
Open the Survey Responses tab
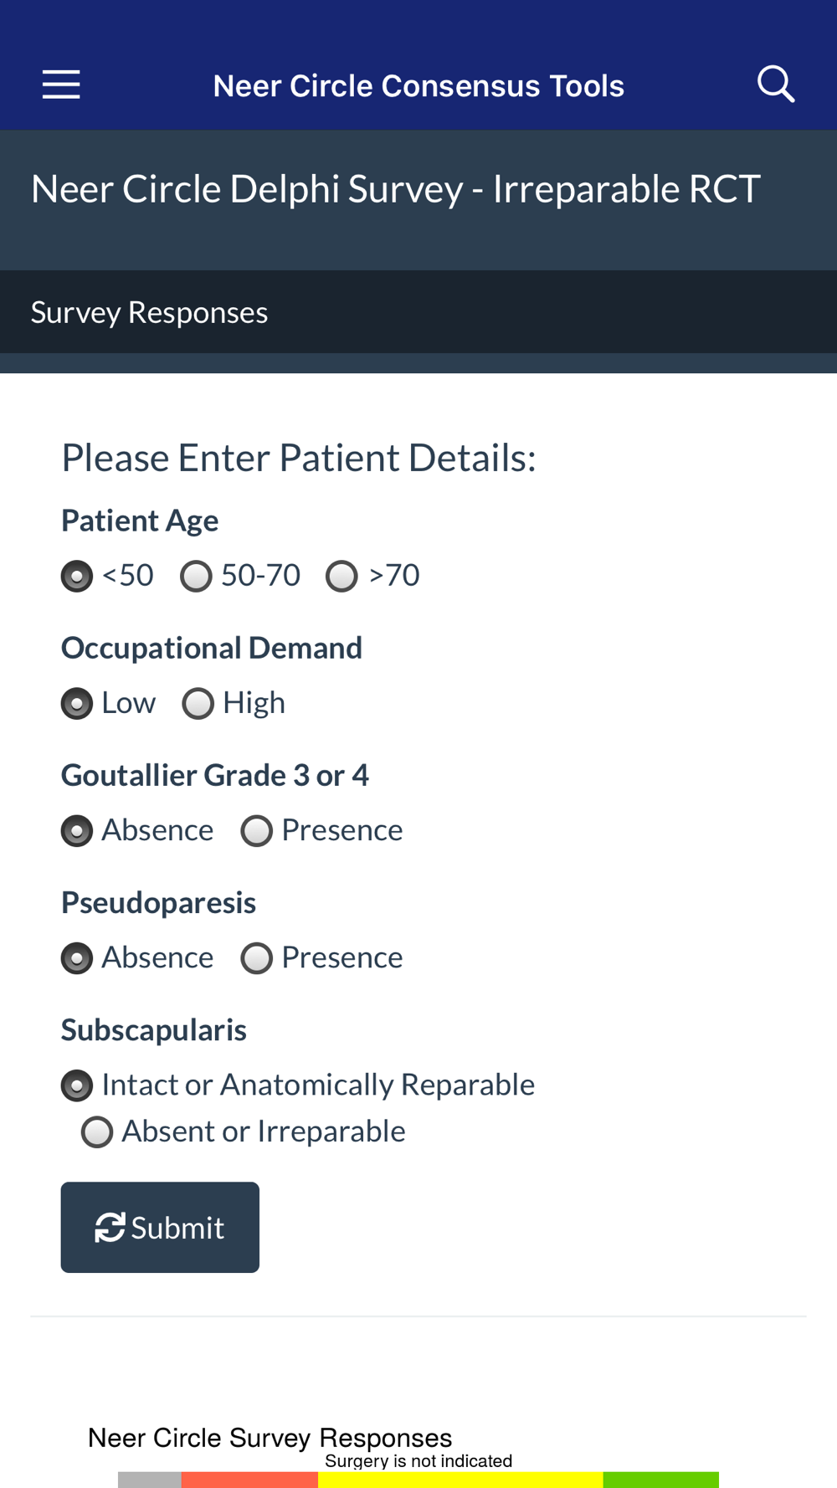tap(149, 312)
